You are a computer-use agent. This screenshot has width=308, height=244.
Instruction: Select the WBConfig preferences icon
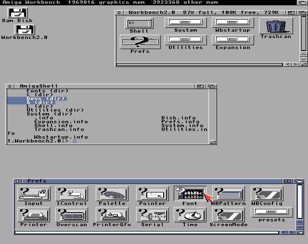(267, 193)
